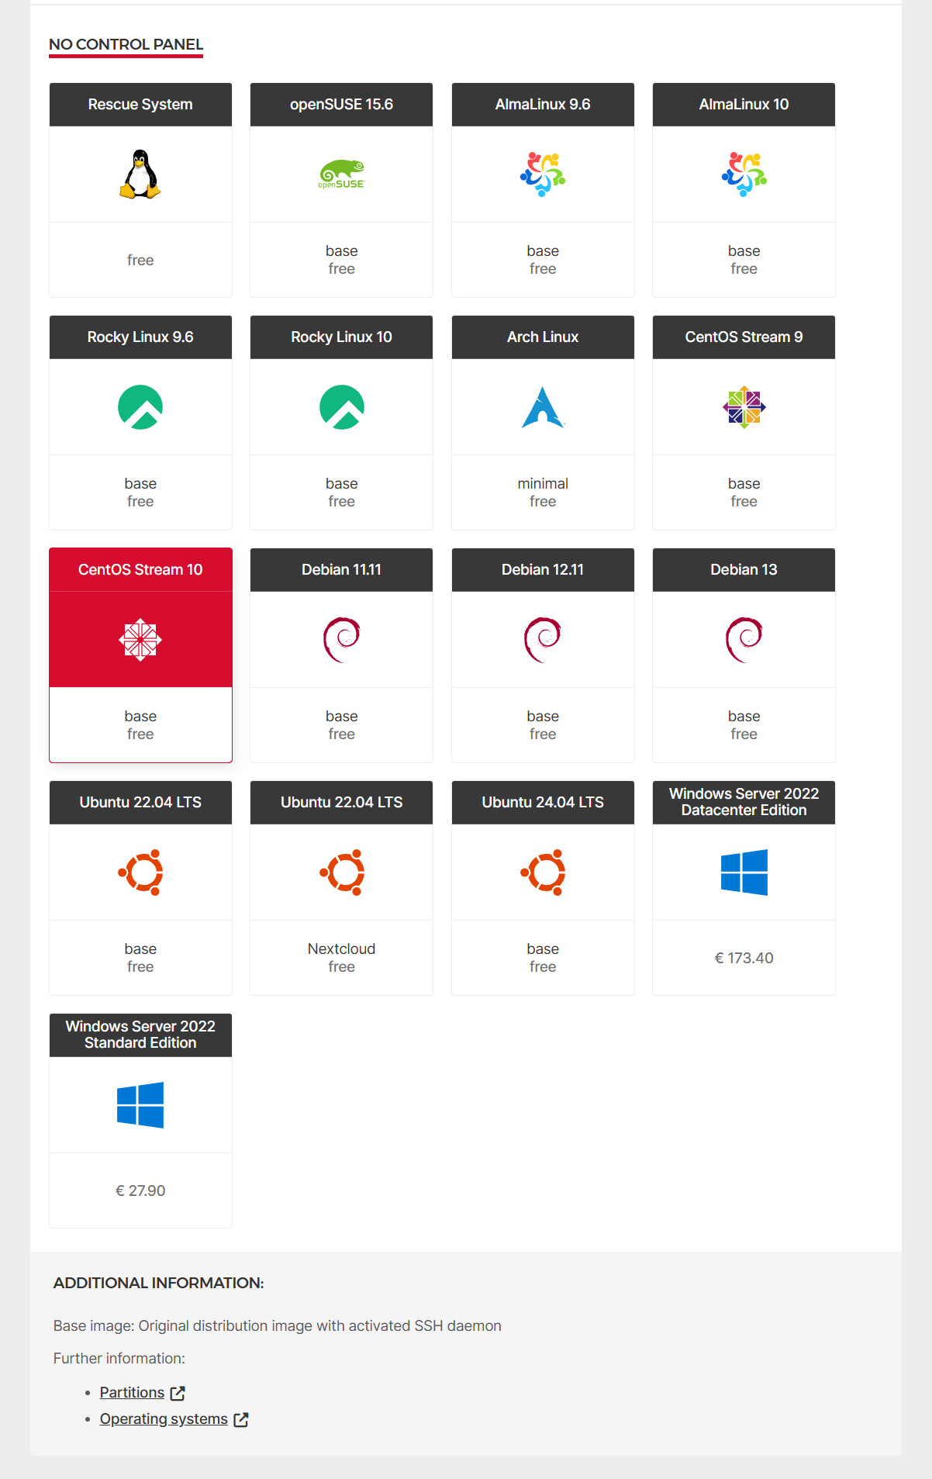This screenshot has width=932, height=1479.
Task: Click the AlmaLinux 10 title bar
Action: 744,105
